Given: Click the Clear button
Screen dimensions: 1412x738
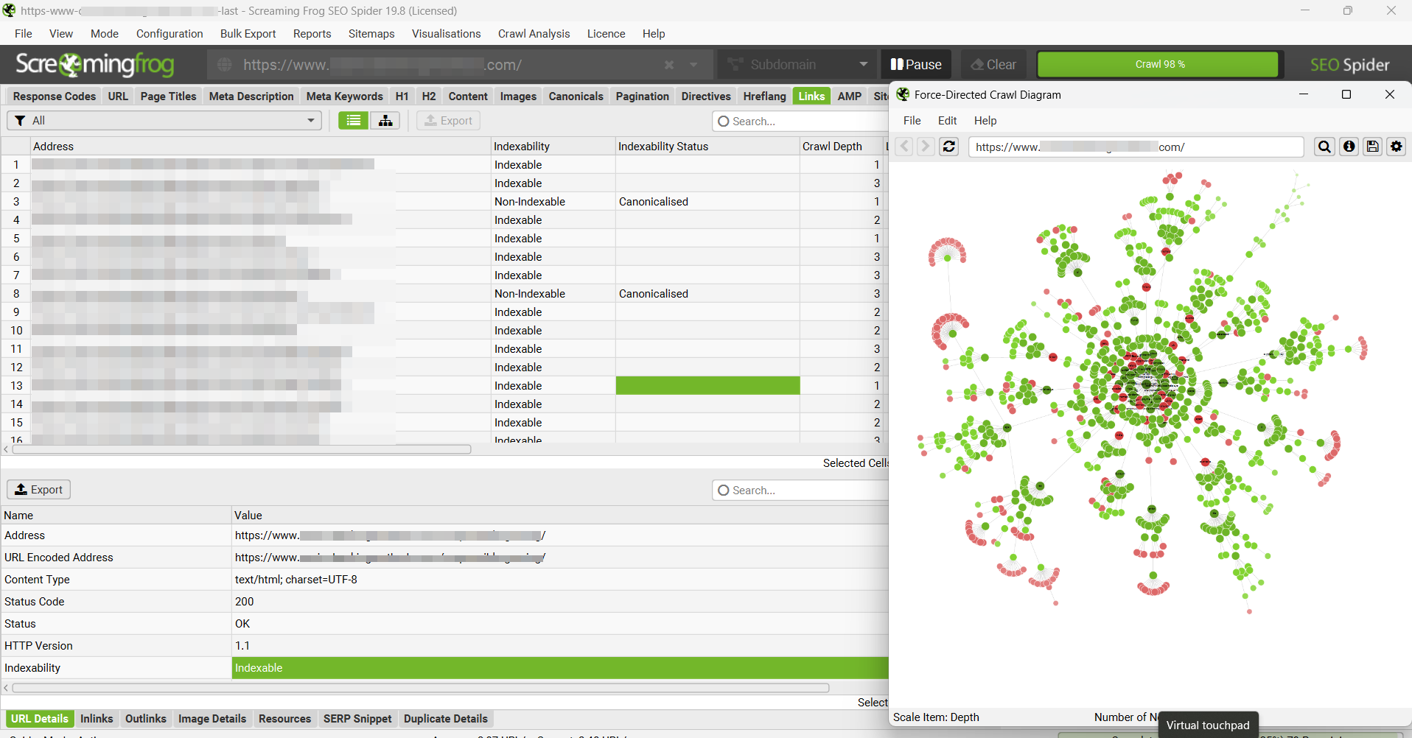Looking at the screenshot, I should pyautogui.click(x=993, y=65).
